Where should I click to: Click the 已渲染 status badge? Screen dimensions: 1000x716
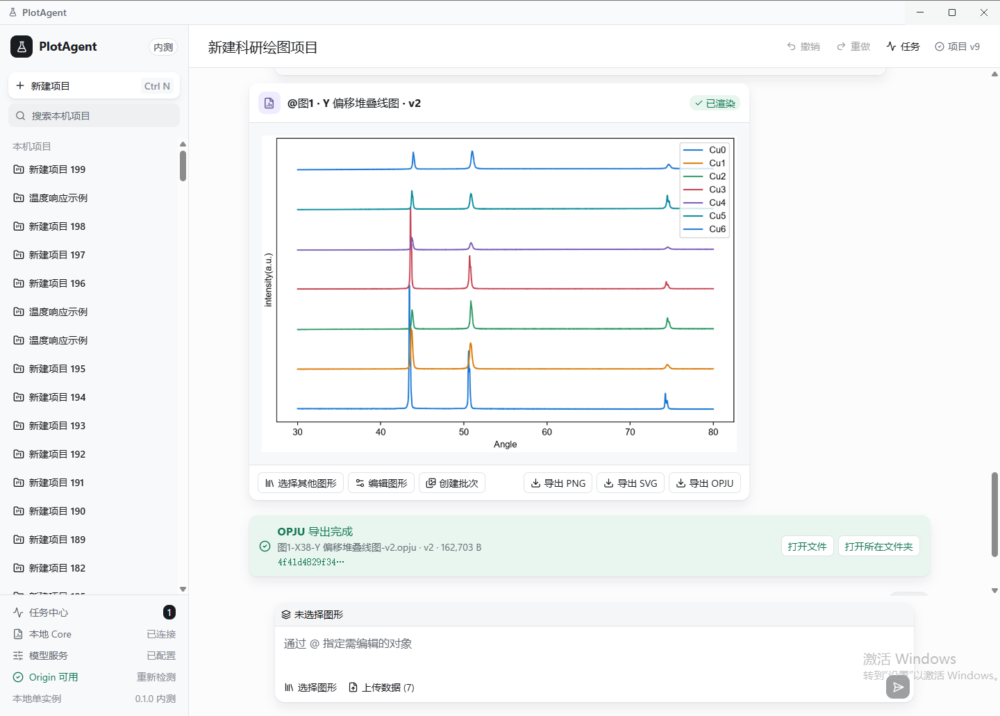[715, 103]
